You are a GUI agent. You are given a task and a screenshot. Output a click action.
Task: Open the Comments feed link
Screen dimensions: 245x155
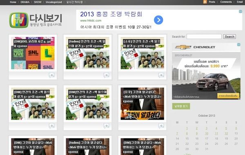coord(226,2)
